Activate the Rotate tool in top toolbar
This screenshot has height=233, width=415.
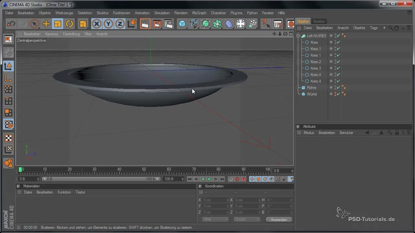point(69,24)
